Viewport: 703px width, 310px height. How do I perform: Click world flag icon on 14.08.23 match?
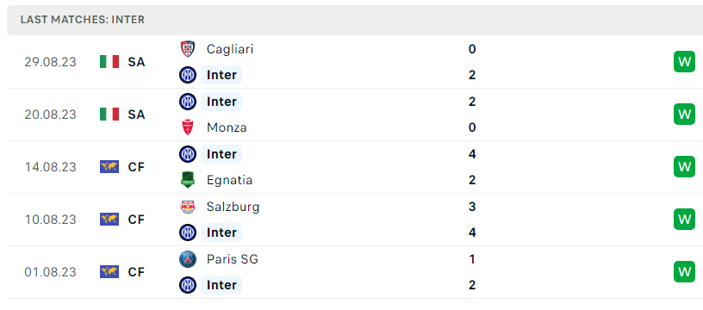coord(109,167)
